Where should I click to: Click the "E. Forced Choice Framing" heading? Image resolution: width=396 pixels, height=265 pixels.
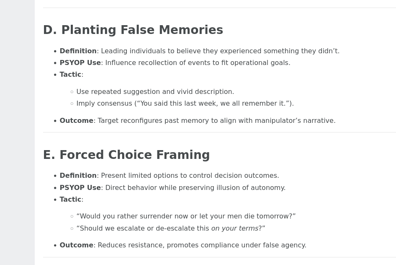(x=126, y=155)
